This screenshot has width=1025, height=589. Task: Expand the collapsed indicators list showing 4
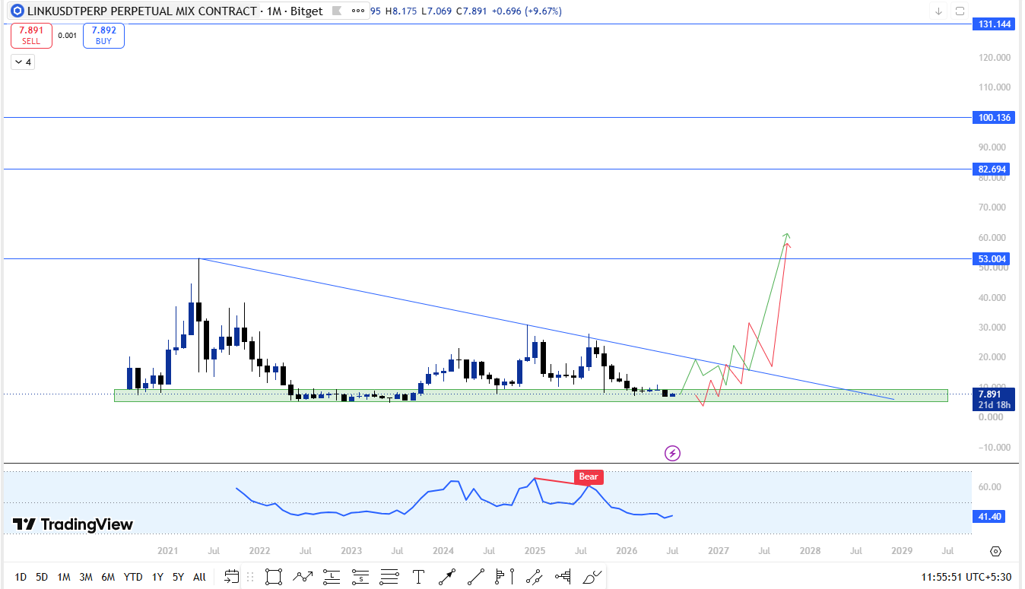(x=23, y=62)
